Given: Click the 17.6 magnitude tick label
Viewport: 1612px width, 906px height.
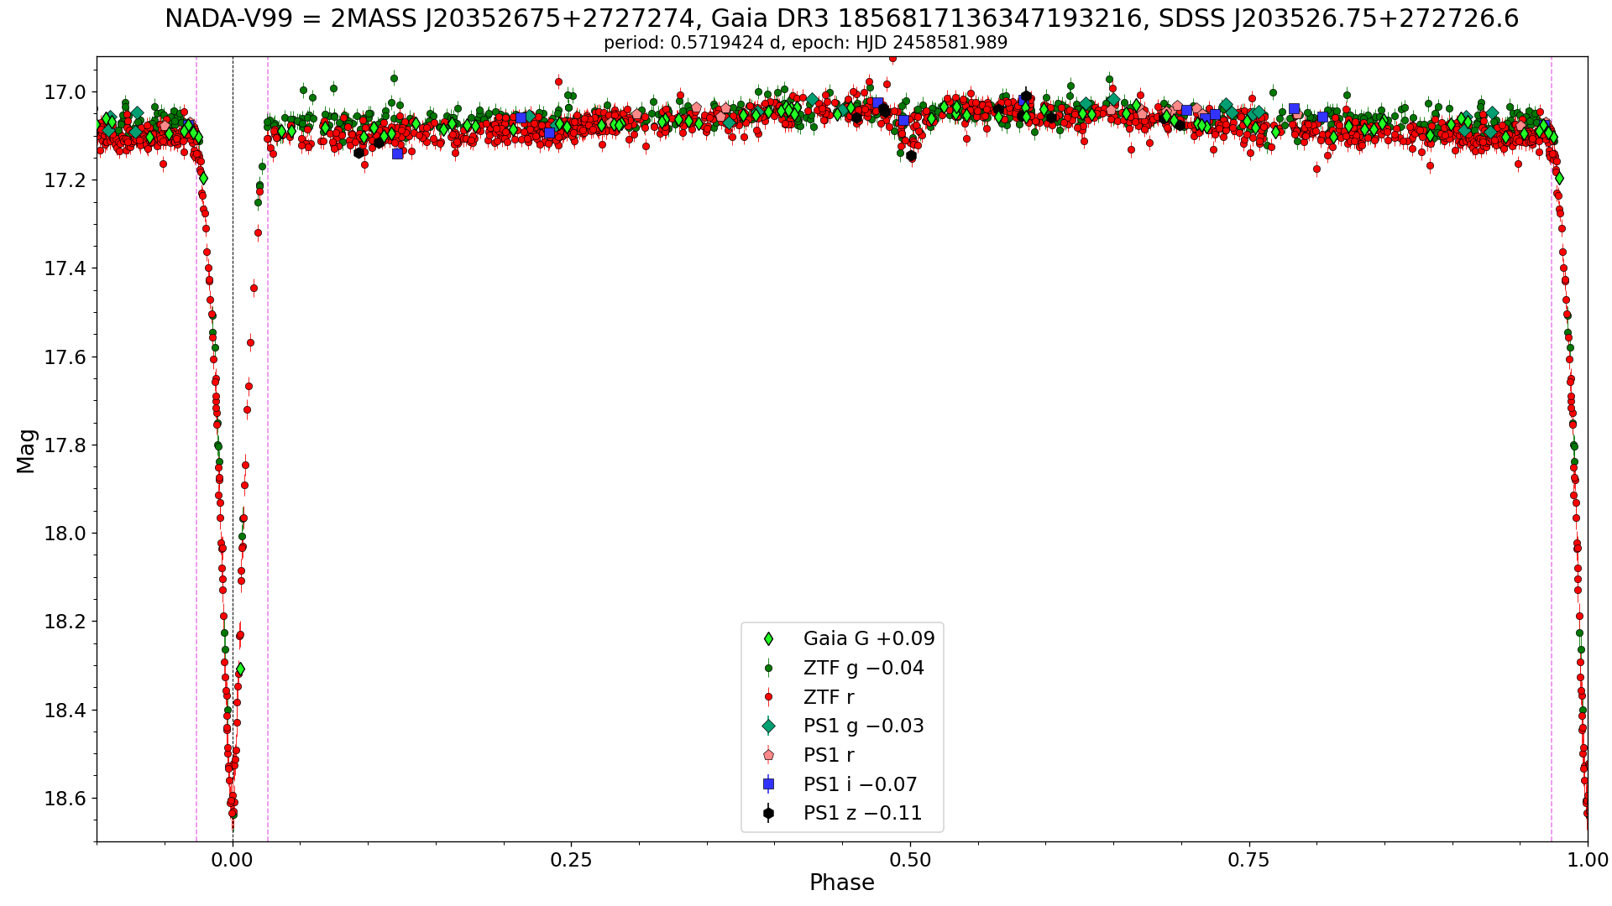Looking at the screenshot, I should [65, 357].
